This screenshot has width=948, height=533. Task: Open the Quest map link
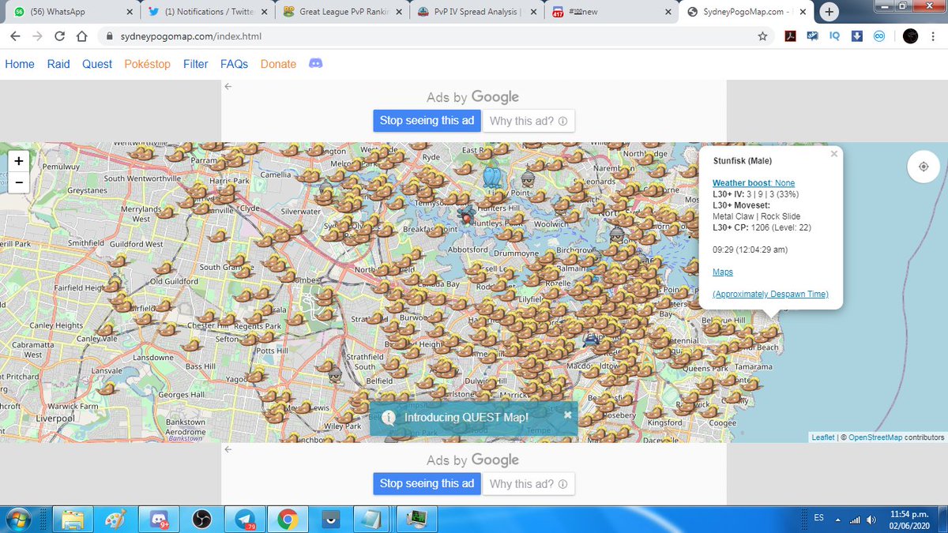click(x=97, y=64)
